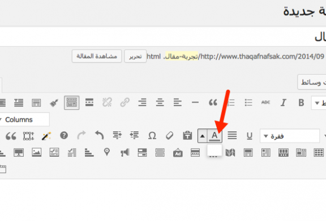This screenshot has width=326, height=221.
Task: Click the help question mark icon
Action: (x=64, y=135)
